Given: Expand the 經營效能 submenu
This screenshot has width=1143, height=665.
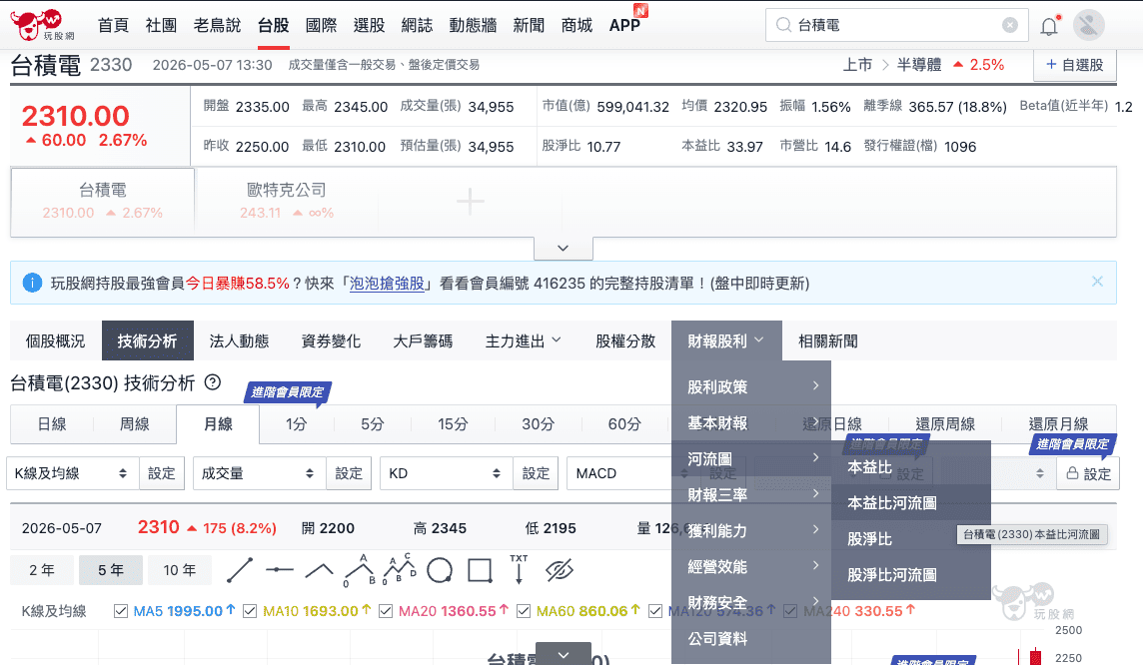Looking at the screenshot, I should click(750, 567).
